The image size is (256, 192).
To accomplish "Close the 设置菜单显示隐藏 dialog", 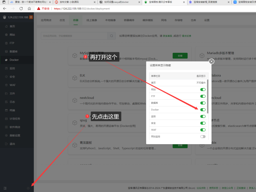I will point(211,61).
